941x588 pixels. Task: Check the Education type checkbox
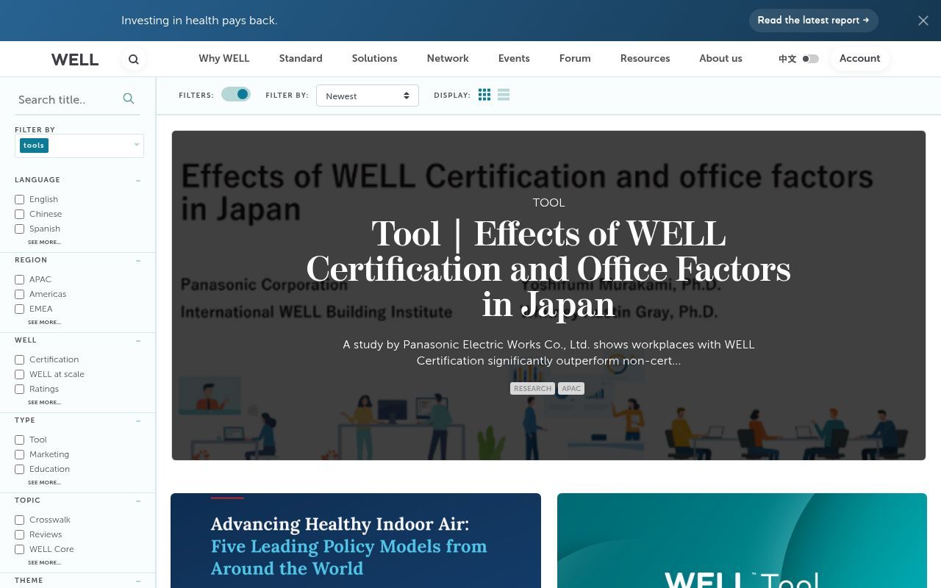pos(20,469)
